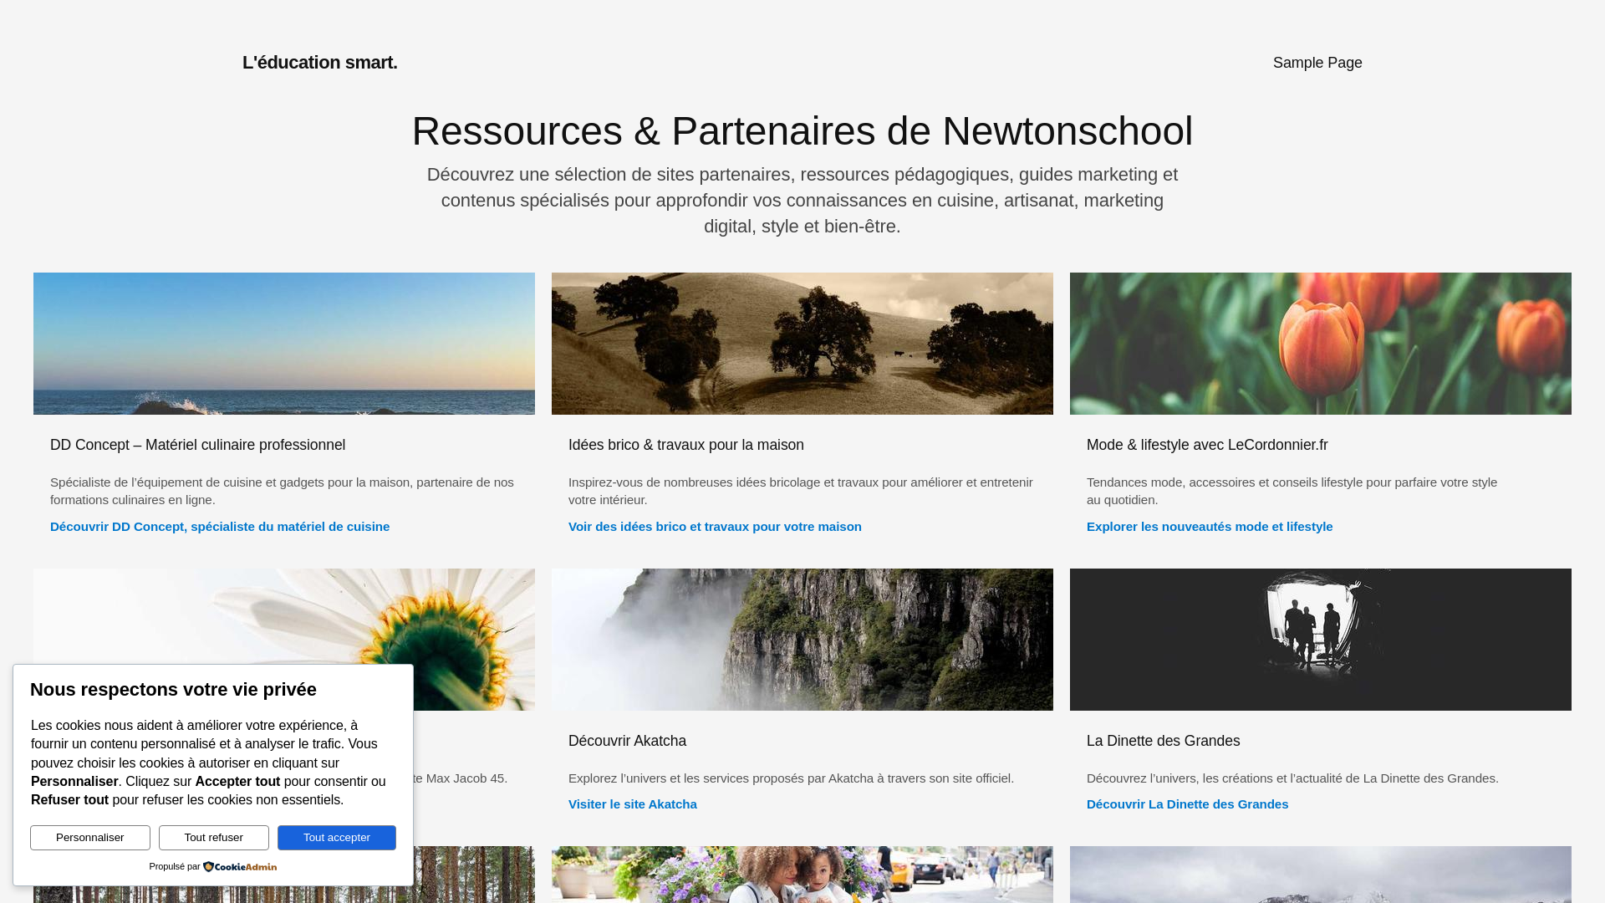1605x903 pixels.
Task: Click the Tout accepter cookie button
Action: (x=337, y=838)
